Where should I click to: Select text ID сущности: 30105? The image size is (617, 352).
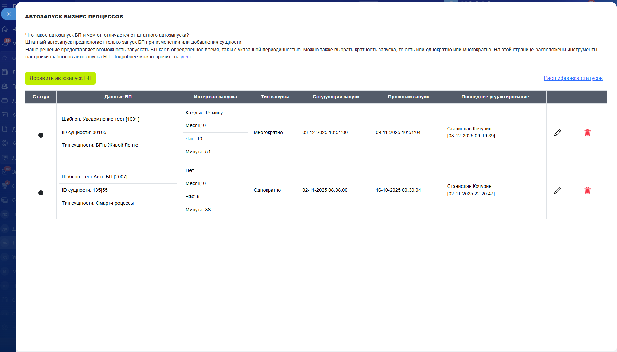[x=84, y=132]
